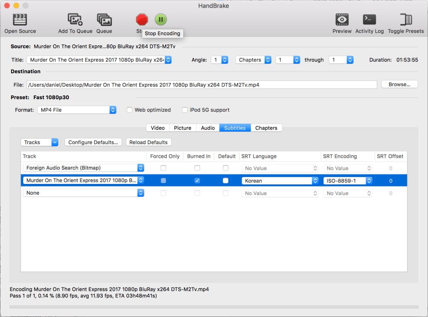Check Default for Foreign Audio Search row

(x=225, y=168)
